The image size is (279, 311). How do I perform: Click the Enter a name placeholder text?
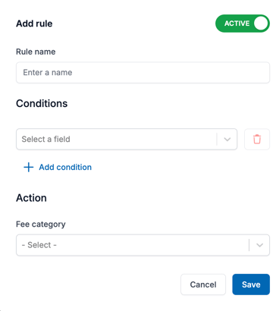click(48, 73)
